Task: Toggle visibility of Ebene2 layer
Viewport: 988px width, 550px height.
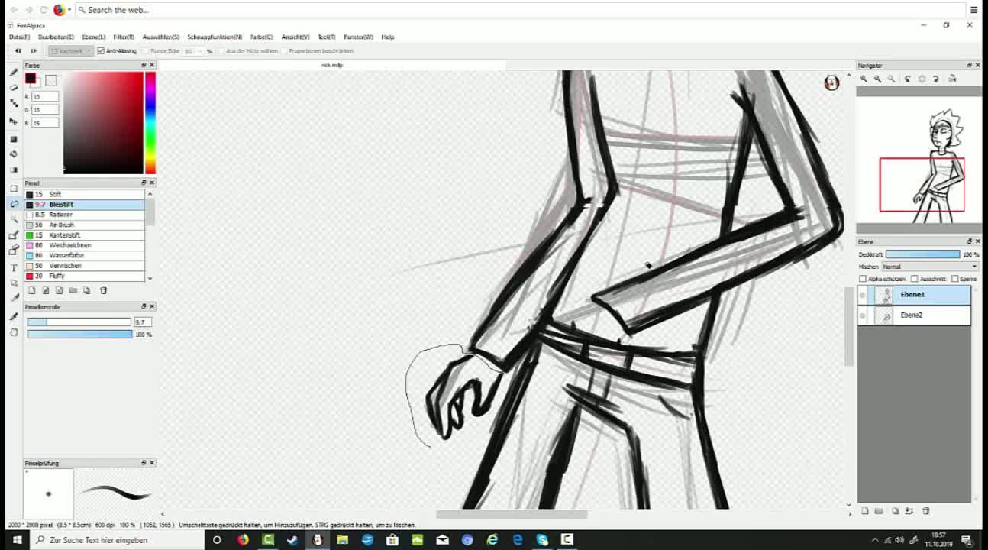Action: (x=863, y=315)
